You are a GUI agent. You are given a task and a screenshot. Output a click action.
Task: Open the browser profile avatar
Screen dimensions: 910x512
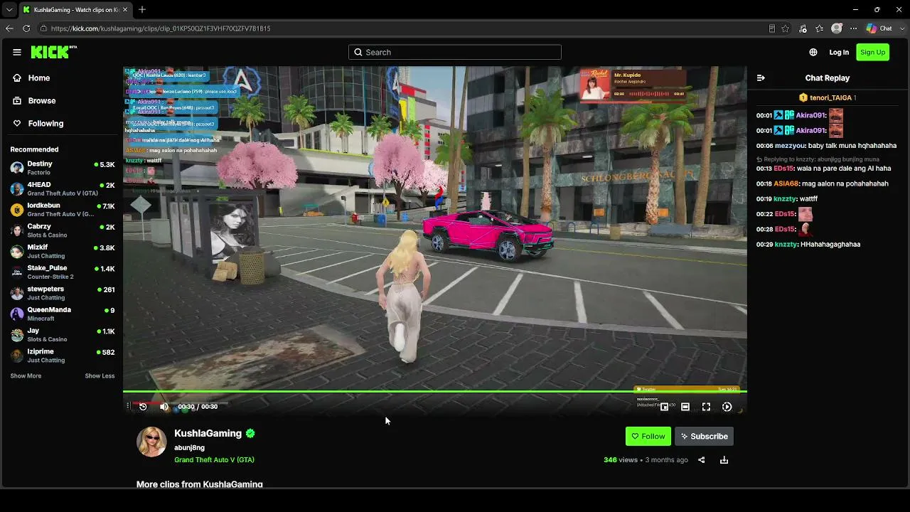(837, 28)
